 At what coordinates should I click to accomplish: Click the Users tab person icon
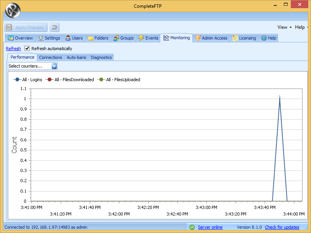68,38
